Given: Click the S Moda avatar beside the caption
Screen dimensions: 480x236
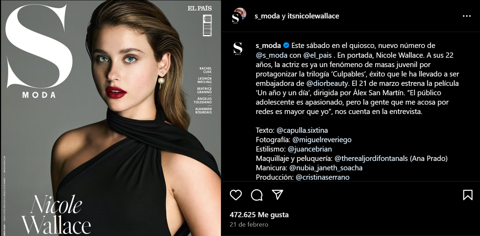Looking at the screenshot, I should coord(238,49).
